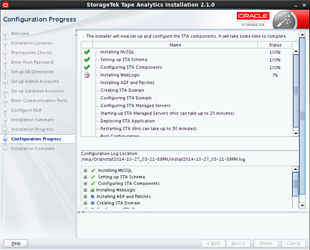Select Installation Progress step

pos(32,129)
